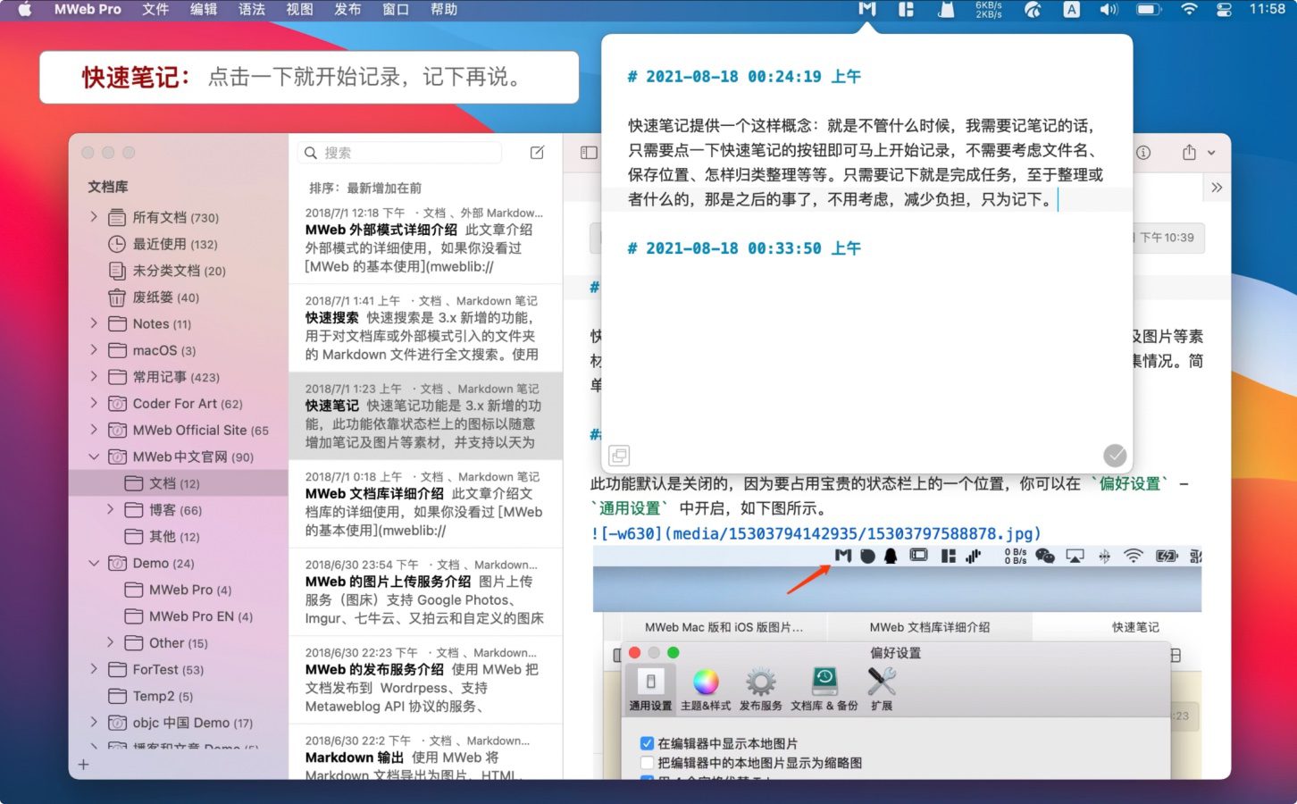Image resolution: width=1297 pixels, height=804 pixels.
Task: Click the MWeb quick note menu bar icon
Action: [866, 10]
